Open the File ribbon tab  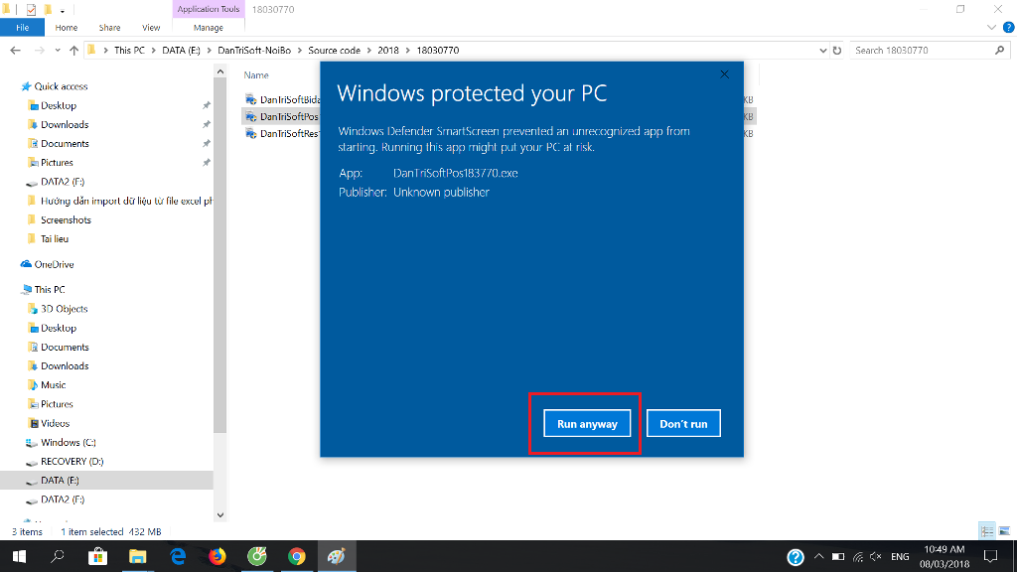(22, 27)
